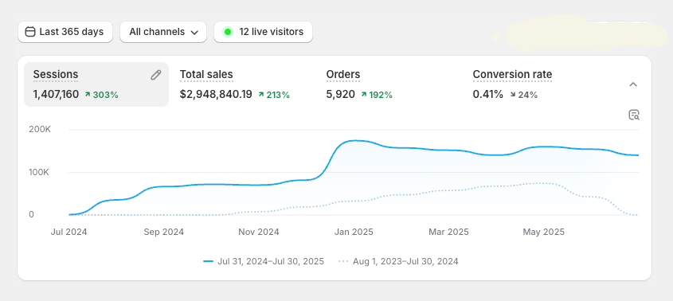673x301 pixels.
Task: Click the calendar icon in the date button
Action: coord(30,32)
